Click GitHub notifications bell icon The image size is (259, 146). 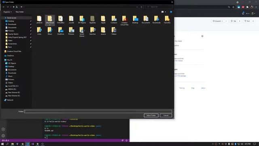click(x=243, y=13)
